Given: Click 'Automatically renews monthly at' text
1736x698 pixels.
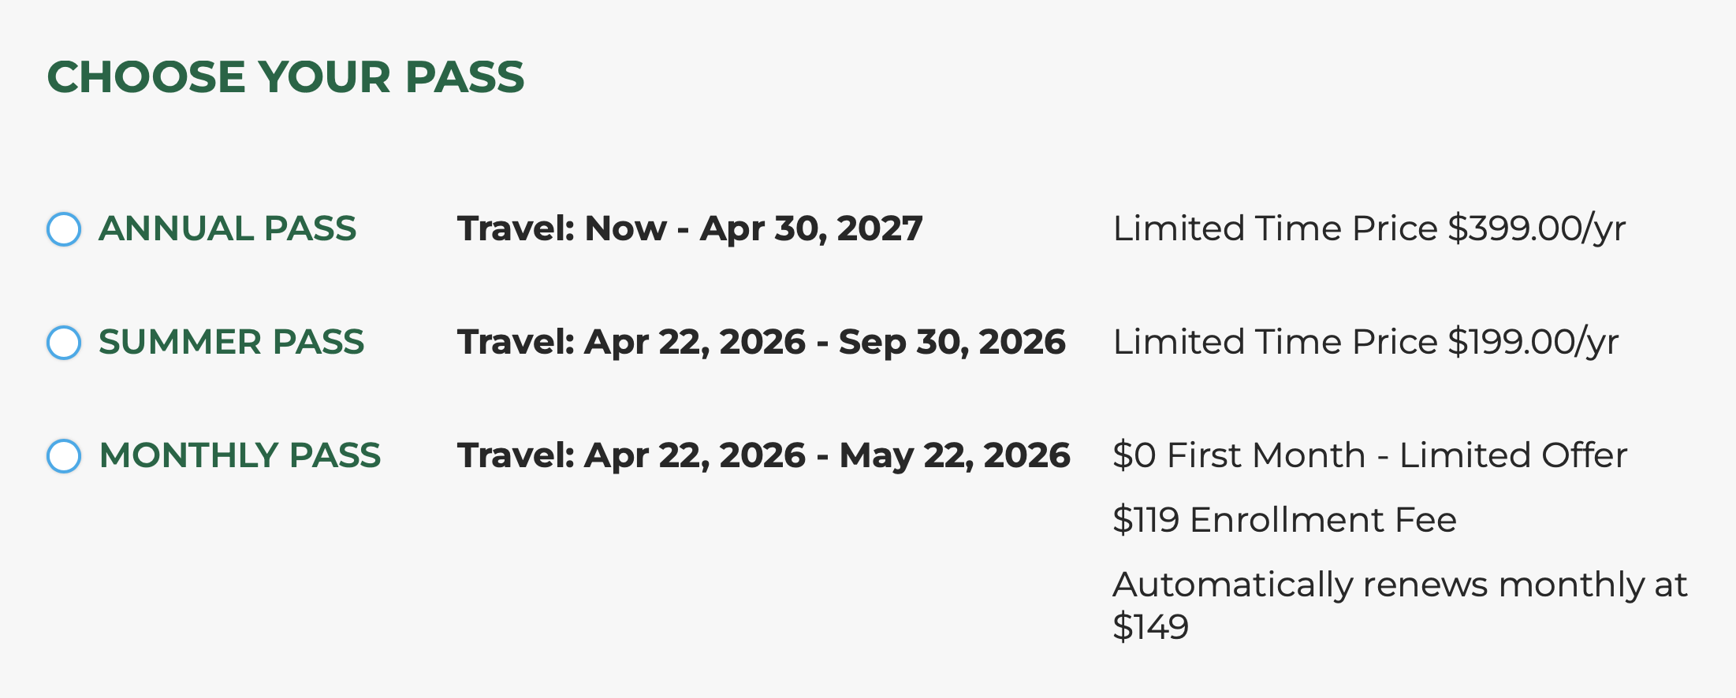Looking at the screenshot, I should (1399, 585).
